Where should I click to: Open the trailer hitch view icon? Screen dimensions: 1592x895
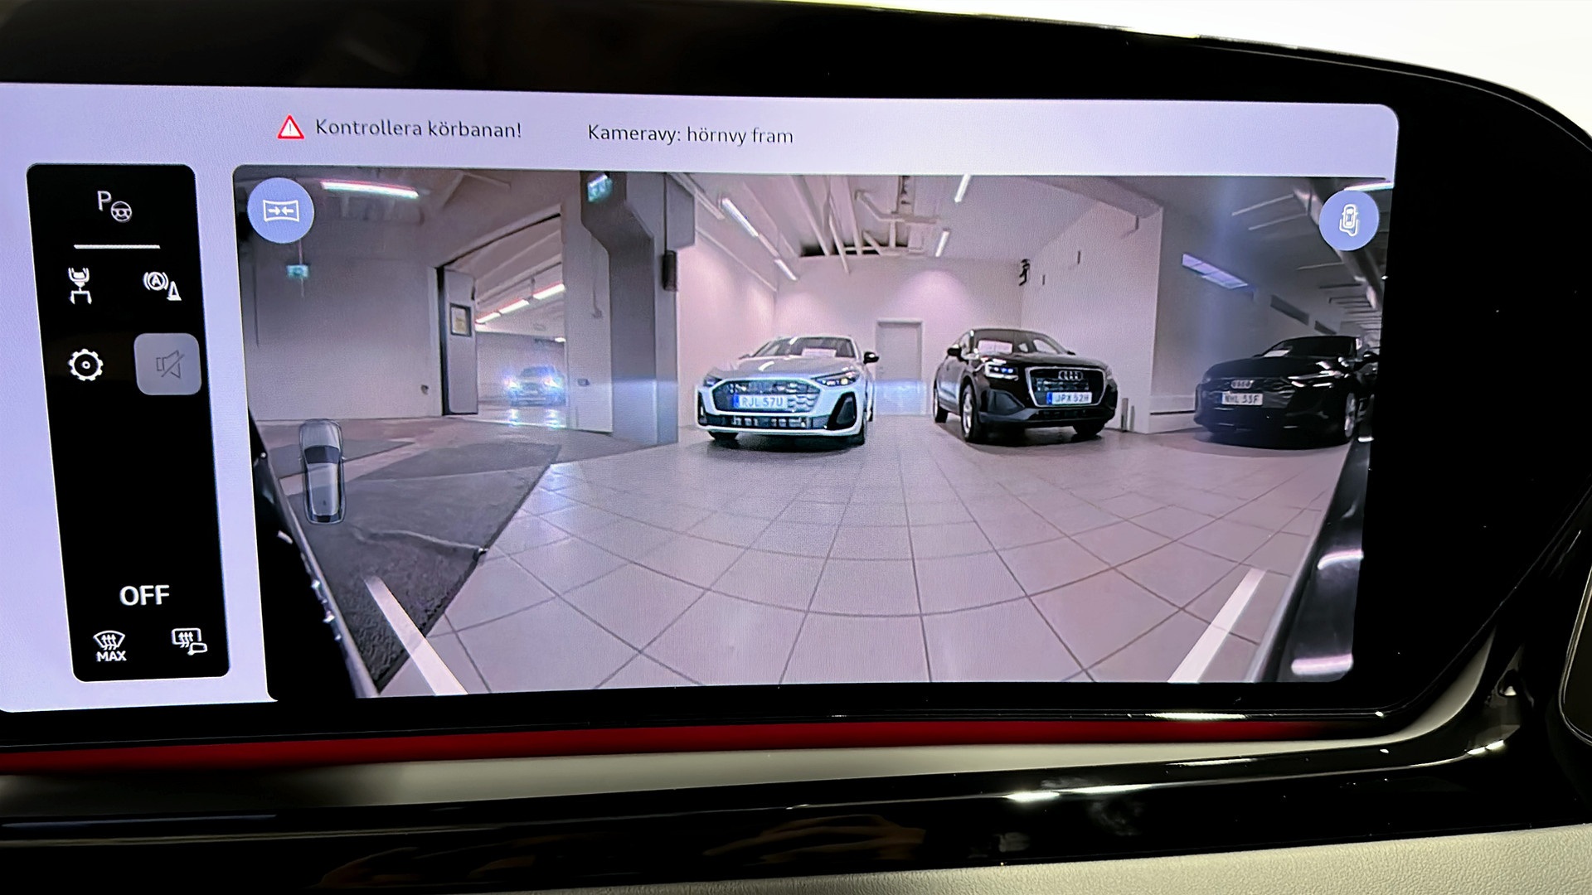tap(80, 286)
